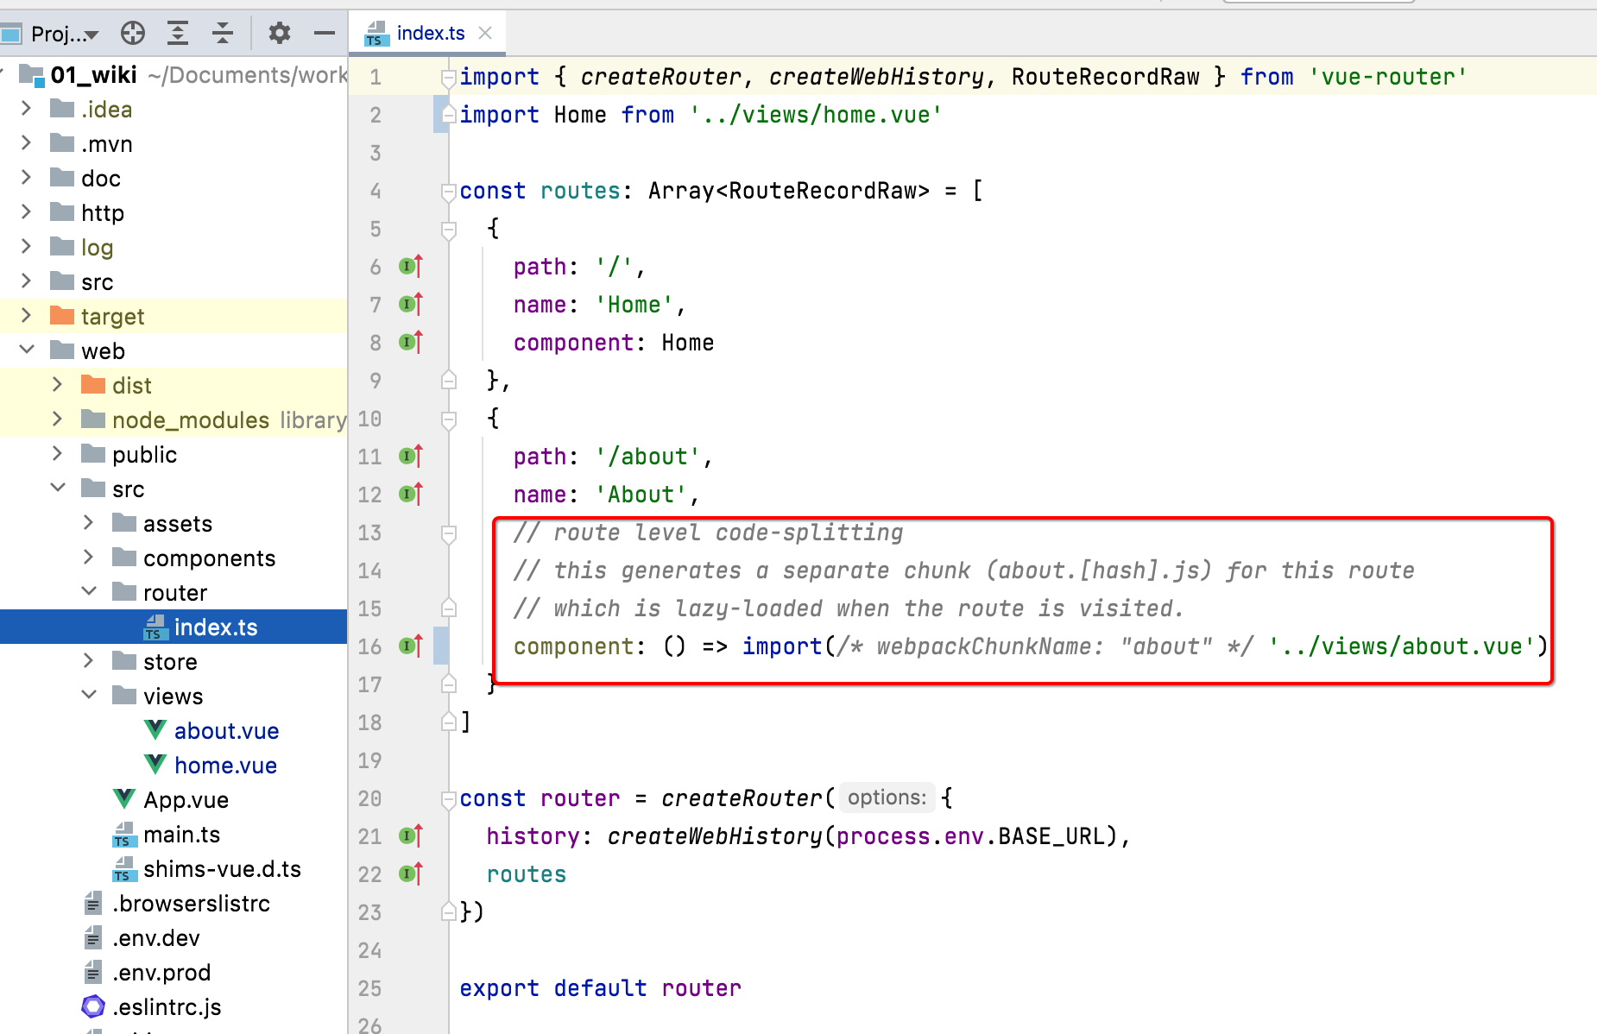Select index.ts in the project tree
The image size is (1597, 1034).
pos(174,627)
